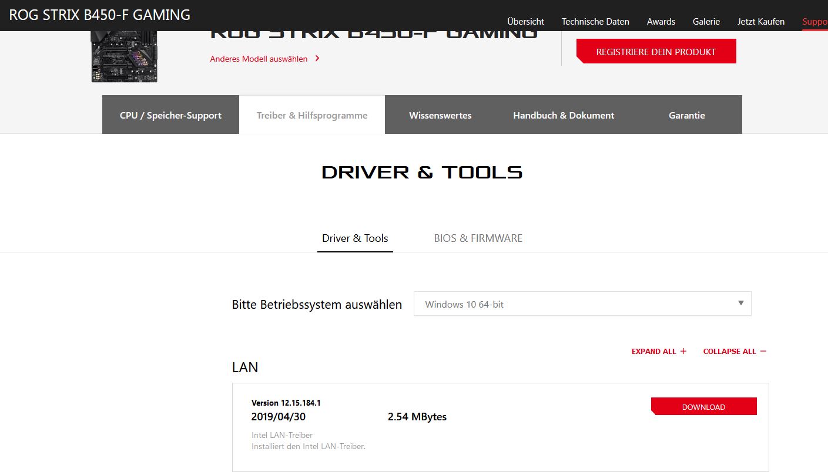Click the minus icon next to Collapse All

coord(763,351)
